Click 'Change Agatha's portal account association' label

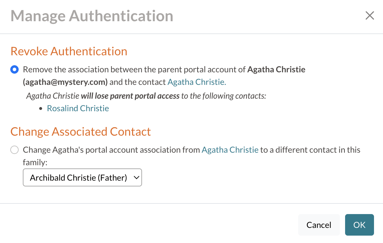pos(111,150)
